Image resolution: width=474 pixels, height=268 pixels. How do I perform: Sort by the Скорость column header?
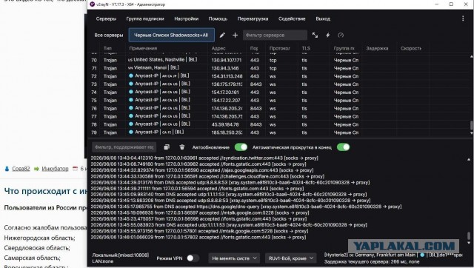point(411,48)
